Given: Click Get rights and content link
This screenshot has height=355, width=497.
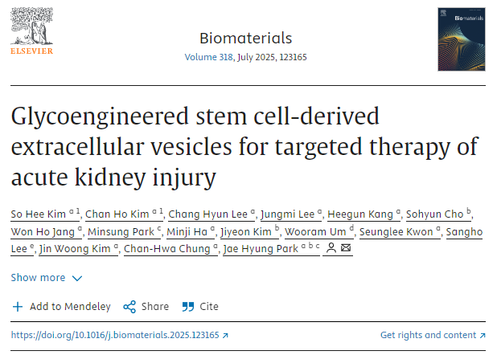Looking at the screenshot, I should click(x=428, y=335).
